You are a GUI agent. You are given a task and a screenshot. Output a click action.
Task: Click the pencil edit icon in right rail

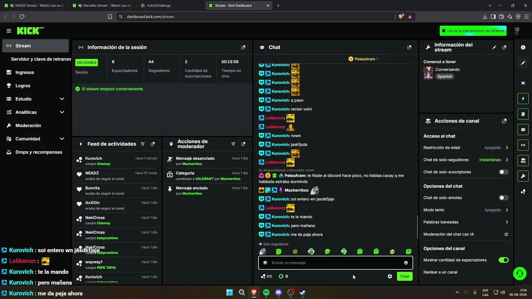click(523, 63)
